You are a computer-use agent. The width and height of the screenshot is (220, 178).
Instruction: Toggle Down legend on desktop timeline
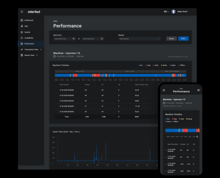[x=173, y=65]
